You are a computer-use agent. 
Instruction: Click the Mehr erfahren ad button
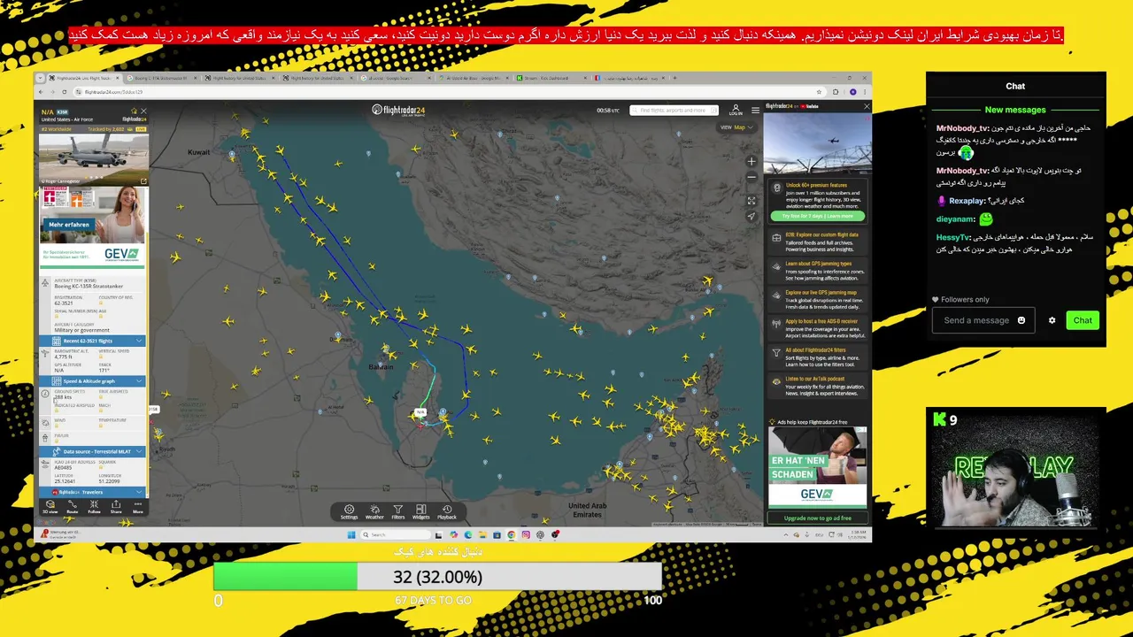click(x=69, y=225)
